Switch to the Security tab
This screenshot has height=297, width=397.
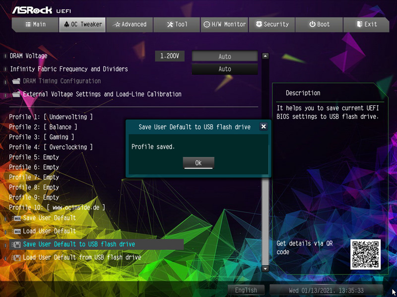tap(271, 24)
